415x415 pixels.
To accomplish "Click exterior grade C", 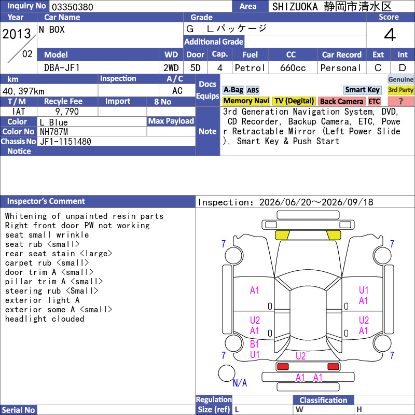I will click(x=378, y=68).
